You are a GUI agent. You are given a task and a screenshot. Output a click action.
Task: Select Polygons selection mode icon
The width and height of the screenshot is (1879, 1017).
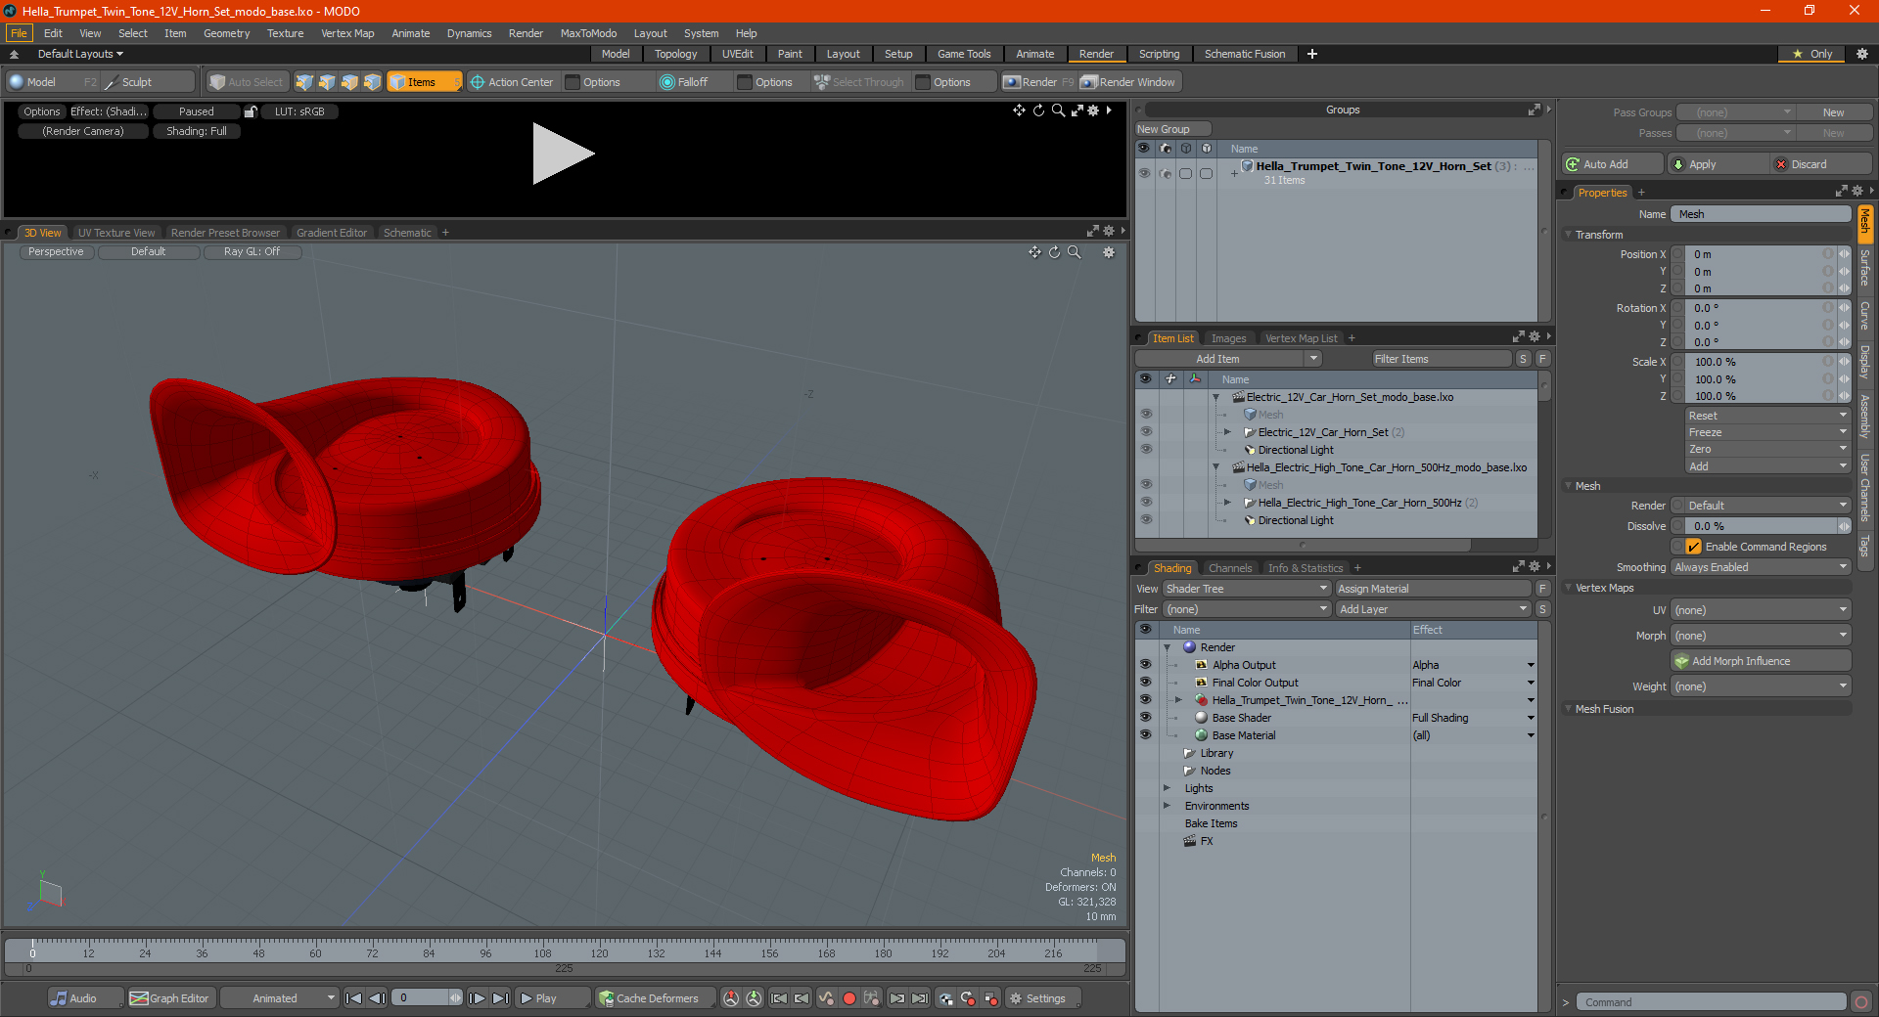[349, 82]
